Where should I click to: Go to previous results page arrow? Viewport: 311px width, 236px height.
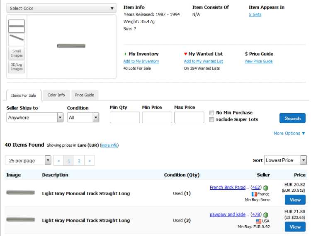(x=59, y=160)
